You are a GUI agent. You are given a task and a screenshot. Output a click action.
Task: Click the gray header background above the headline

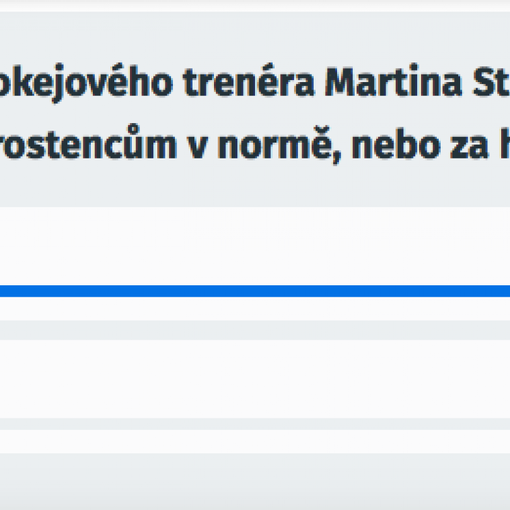coord(255,36)
